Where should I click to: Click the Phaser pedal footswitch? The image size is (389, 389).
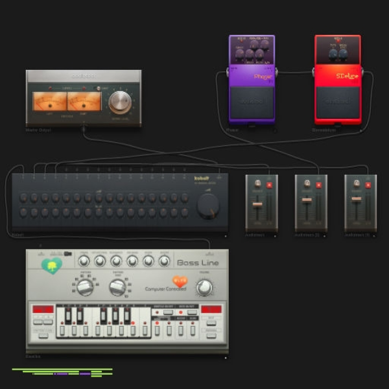(x=252, y=102)
